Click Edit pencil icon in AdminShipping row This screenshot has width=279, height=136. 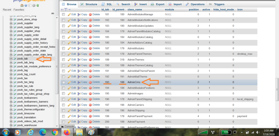click(x=69, y=110)
